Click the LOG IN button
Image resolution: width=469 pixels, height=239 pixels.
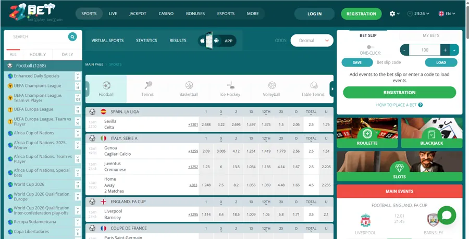pyautogui.click(x=314, y=14)
